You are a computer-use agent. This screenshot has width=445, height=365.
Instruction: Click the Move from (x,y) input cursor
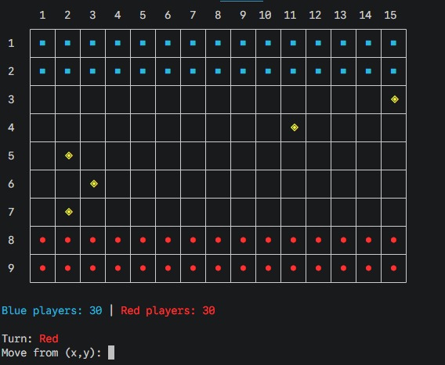point(111,352)
